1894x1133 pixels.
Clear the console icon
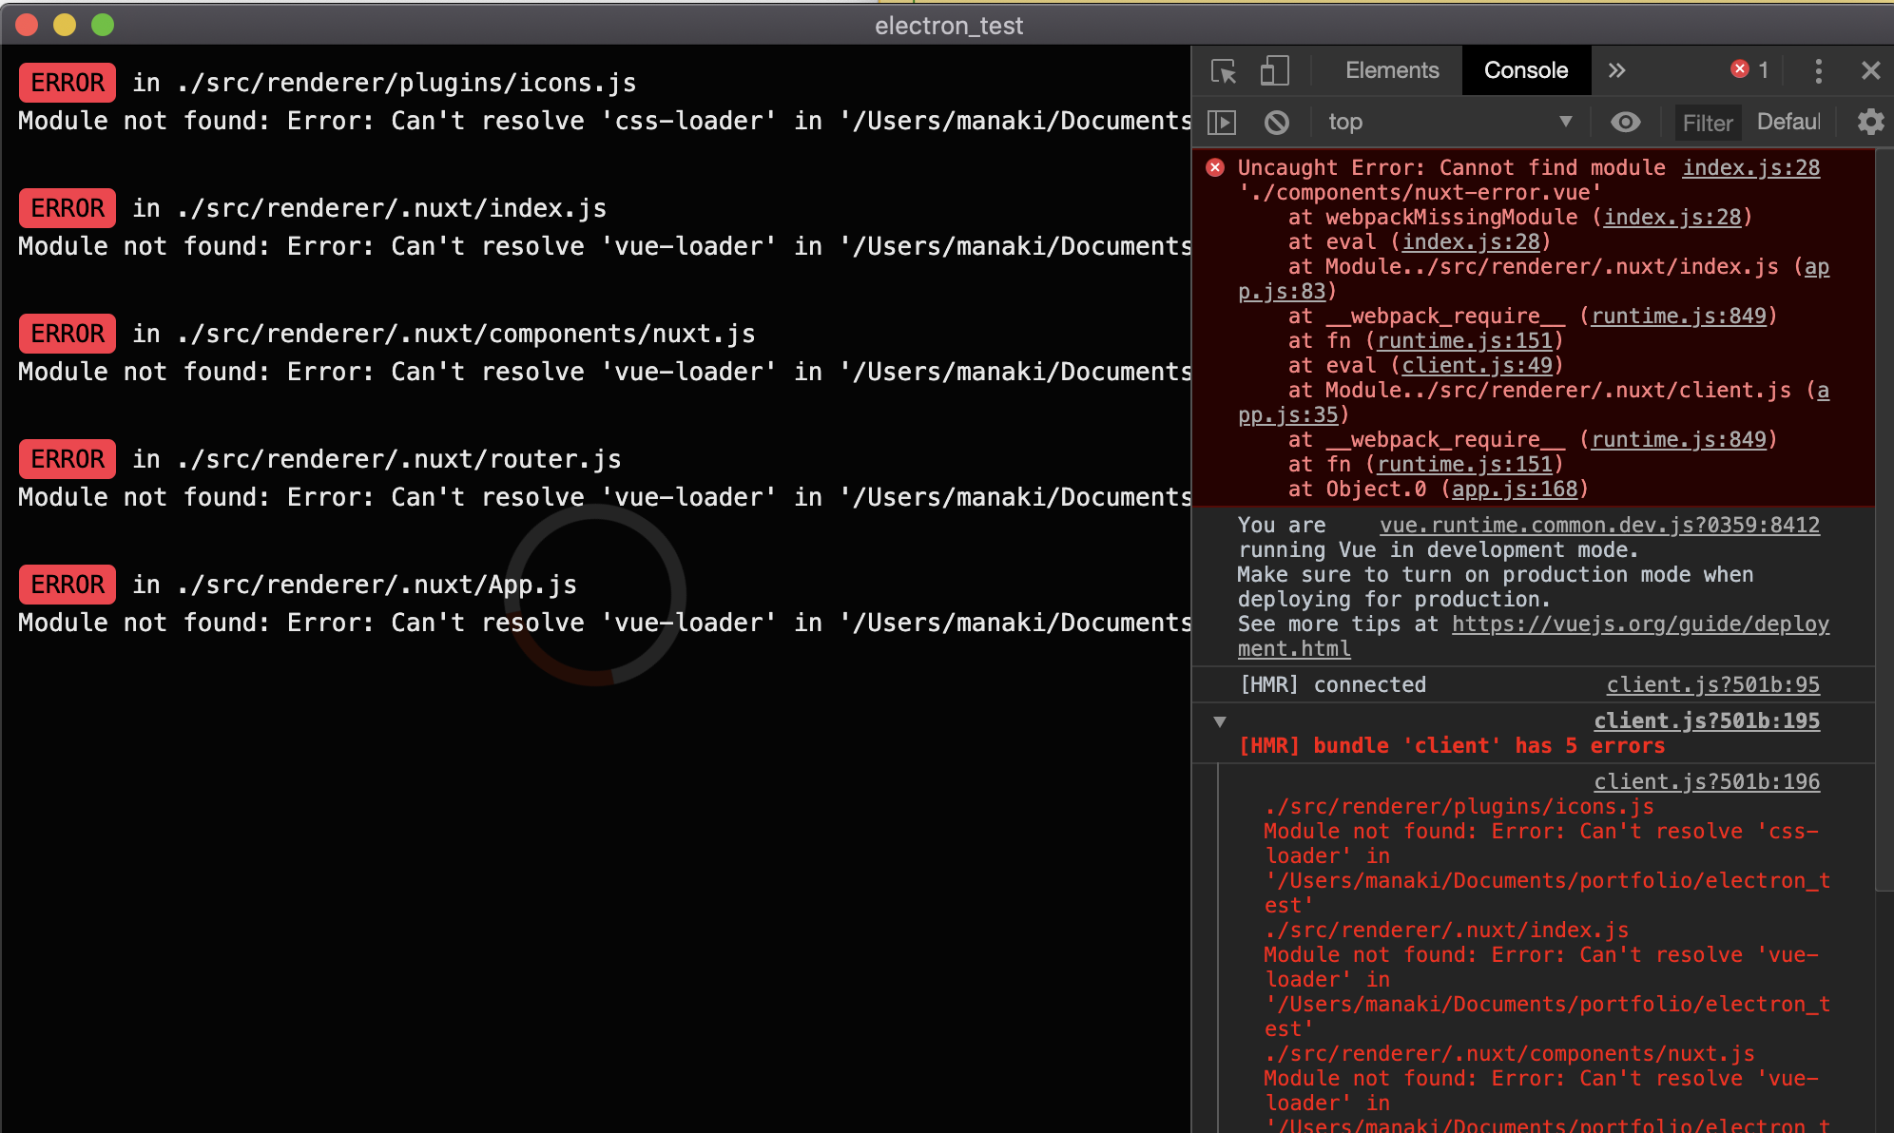tap(1277, 122)
